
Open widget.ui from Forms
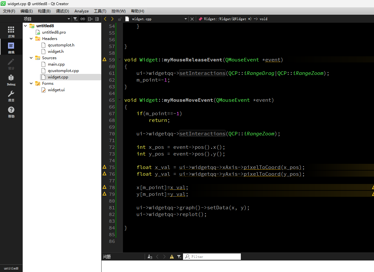pyautogui.click(x=56, y=90)
